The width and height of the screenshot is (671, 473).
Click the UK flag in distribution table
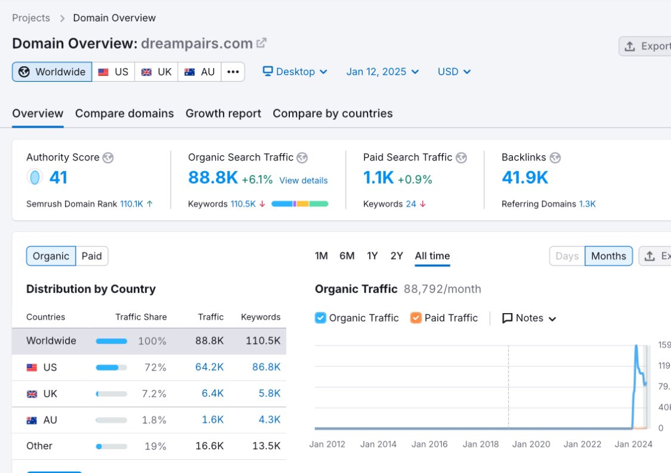point(32,394)
